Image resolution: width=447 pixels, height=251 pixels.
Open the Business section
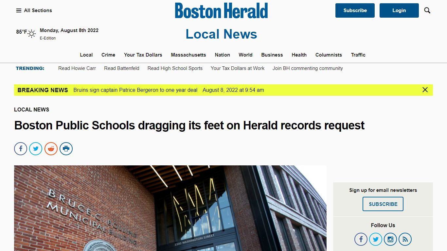click(272, 55)
